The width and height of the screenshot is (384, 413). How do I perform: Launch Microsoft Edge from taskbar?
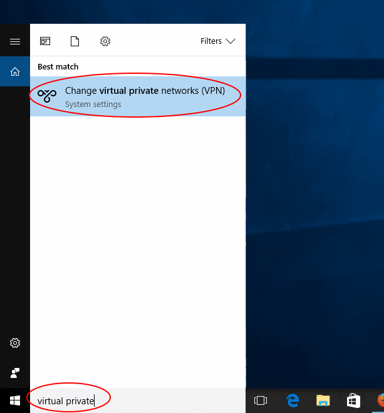[x=293, y=400]
